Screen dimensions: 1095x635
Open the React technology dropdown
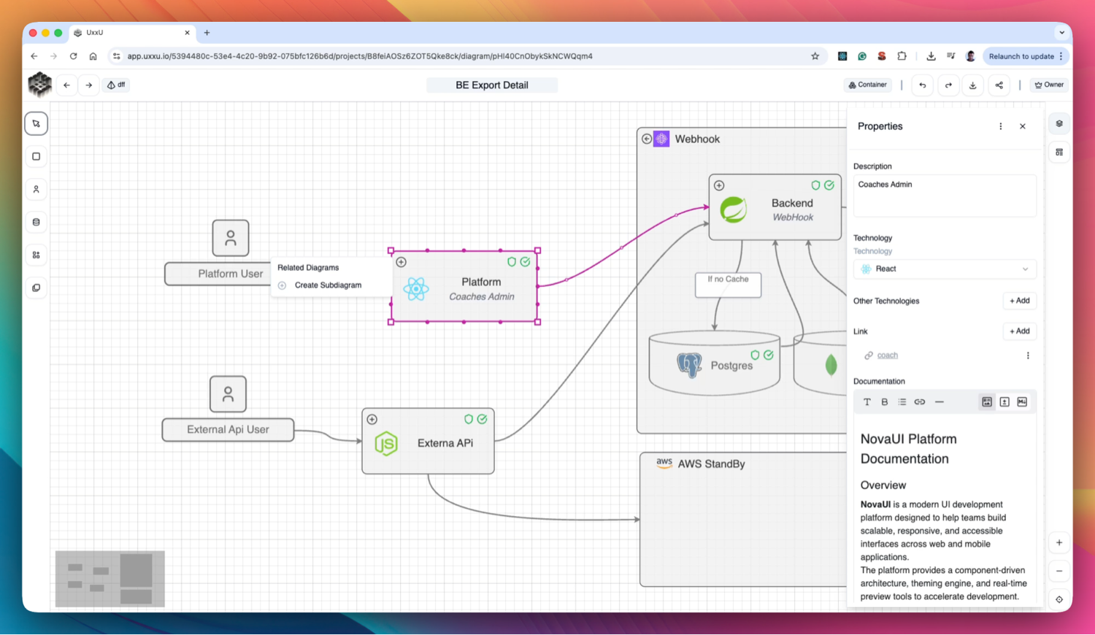point(945,269)
